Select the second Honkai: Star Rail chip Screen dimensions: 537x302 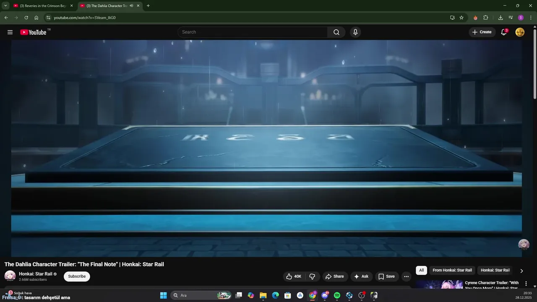click(495, 271)
